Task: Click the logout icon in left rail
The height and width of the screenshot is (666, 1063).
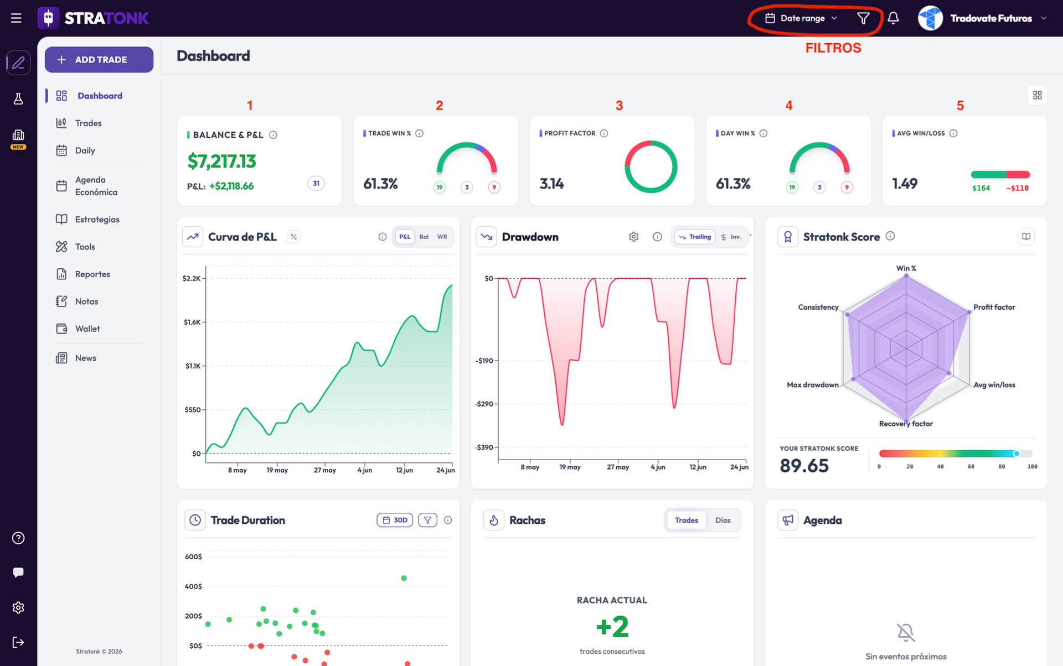Action: coord(18,642)
